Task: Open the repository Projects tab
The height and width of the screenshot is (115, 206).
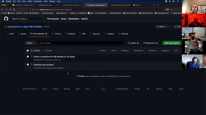Action: click(70, 34)
